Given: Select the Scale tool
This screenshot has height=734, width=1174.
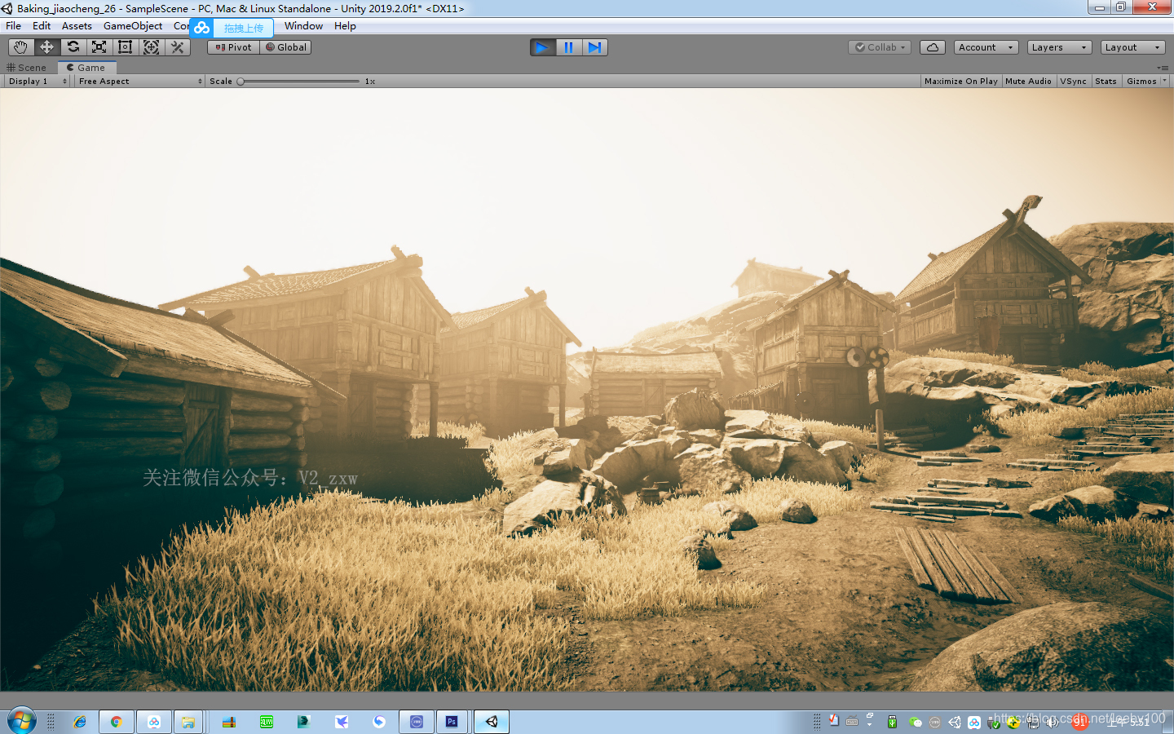Looking at the screenshot, I should (99, 47).
